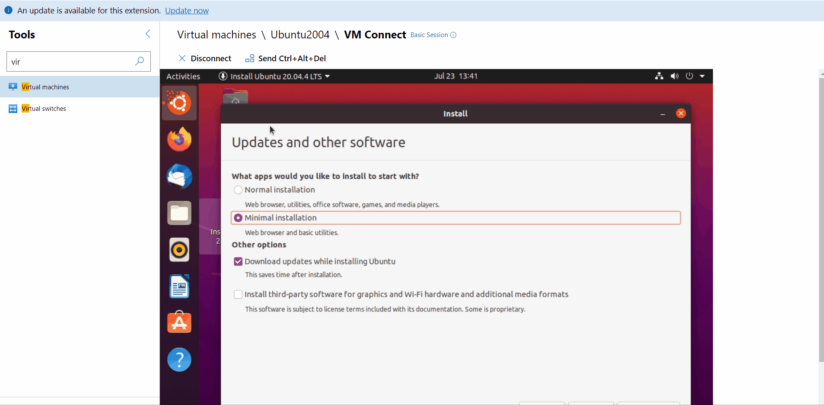824x405 pixels.
Task: Click the network icon in Ubuntu top bar
Action: pyautogui.click(x=659, y=76)
